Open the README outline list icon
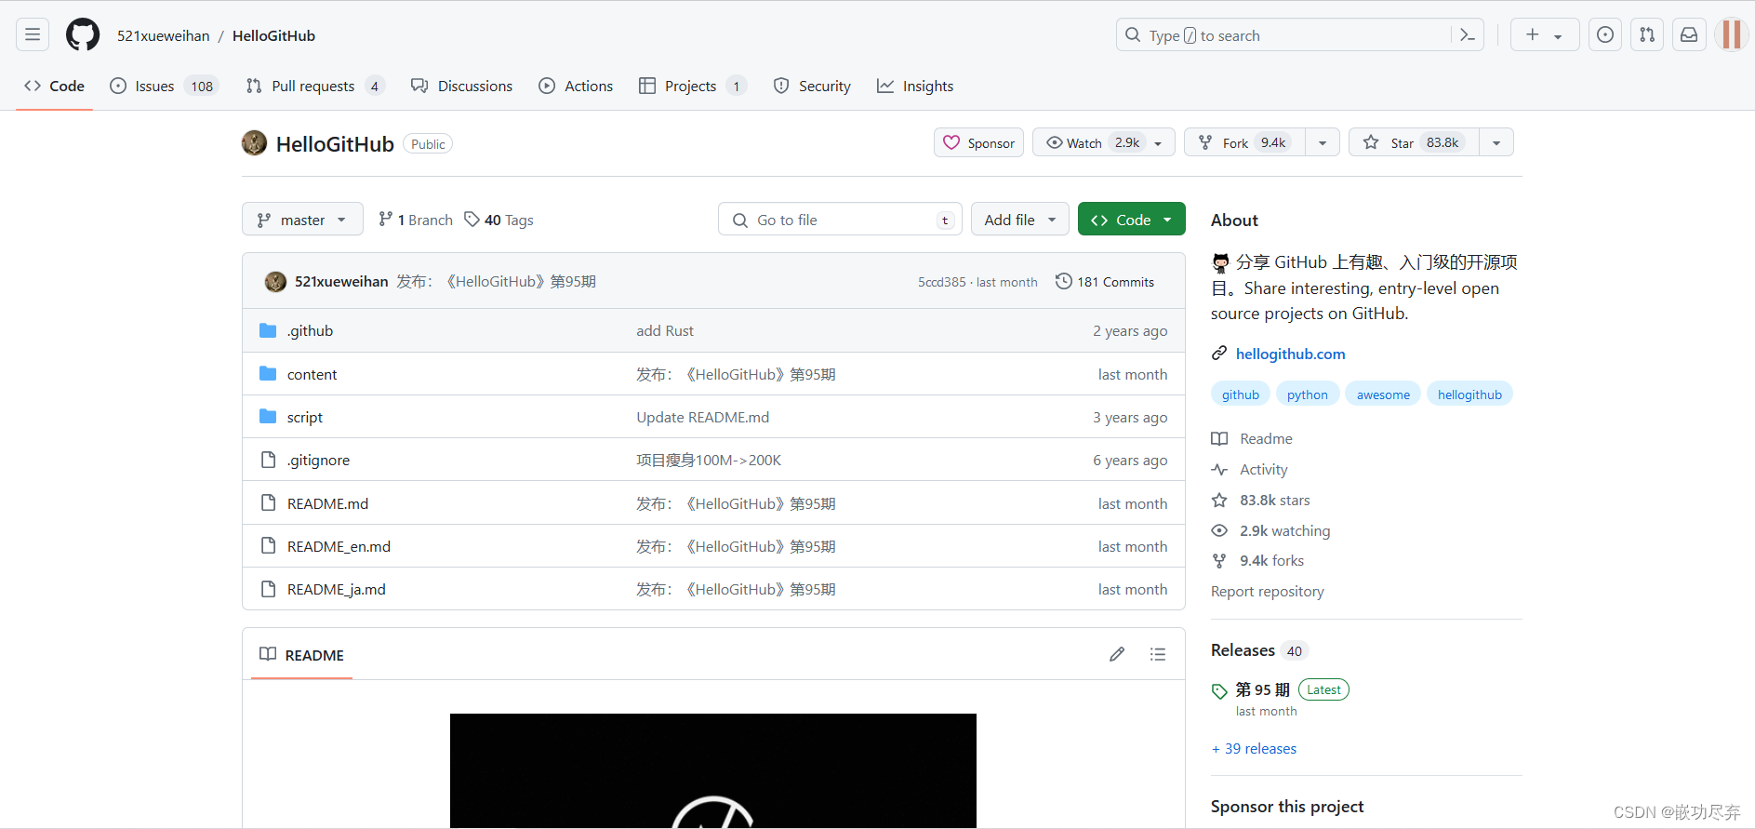Viewport: 1755px width, 829px height. click(x=1158, y=654)
